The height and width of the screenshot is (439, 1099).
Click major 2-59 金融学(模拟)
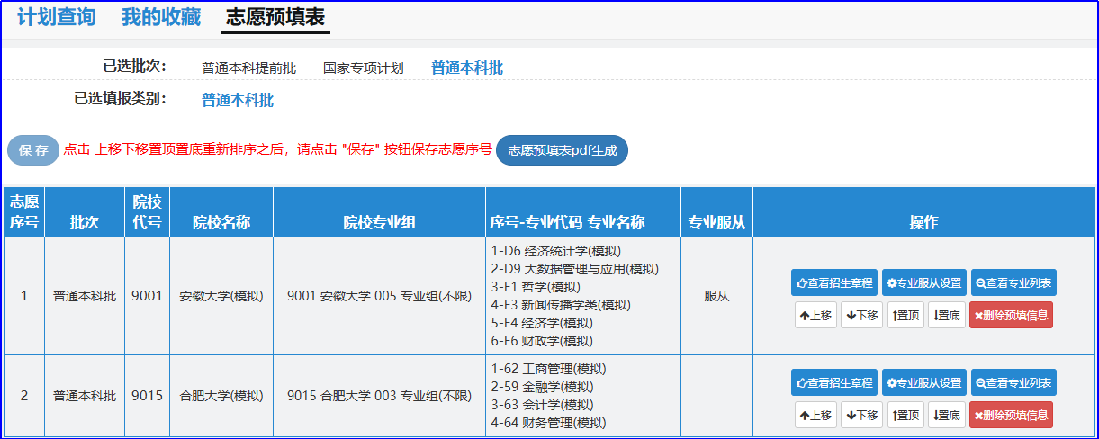point(542,387)
